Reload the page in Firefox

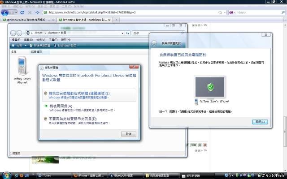[x=22, y=13]
